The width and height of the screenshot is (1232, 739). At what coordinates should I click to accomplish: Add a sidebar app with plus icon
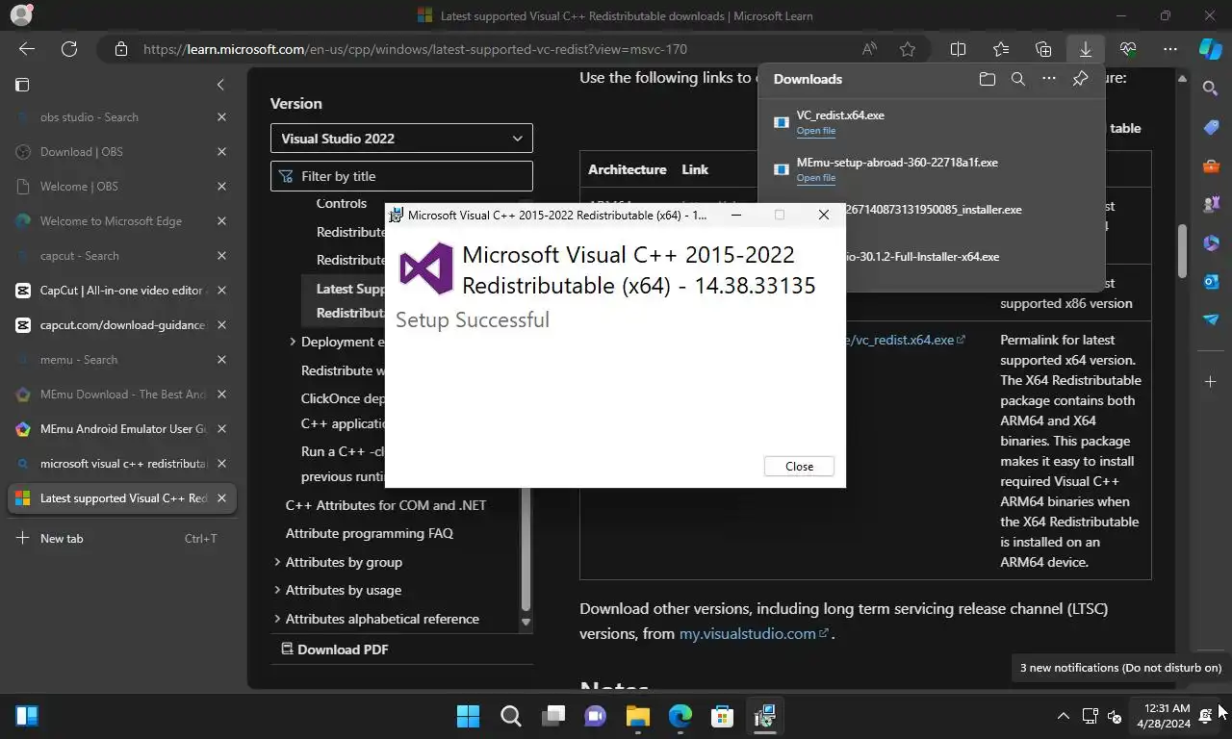click(1211, 382)
